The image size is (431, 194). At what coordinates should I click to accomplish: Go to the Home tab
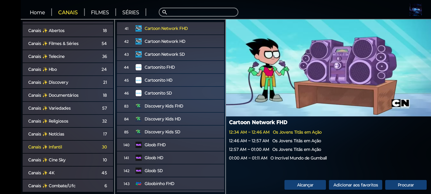(37, 12)
